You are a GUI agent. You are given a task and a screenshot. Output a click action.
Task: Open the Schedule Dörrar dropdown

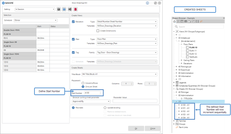[35, 20]
